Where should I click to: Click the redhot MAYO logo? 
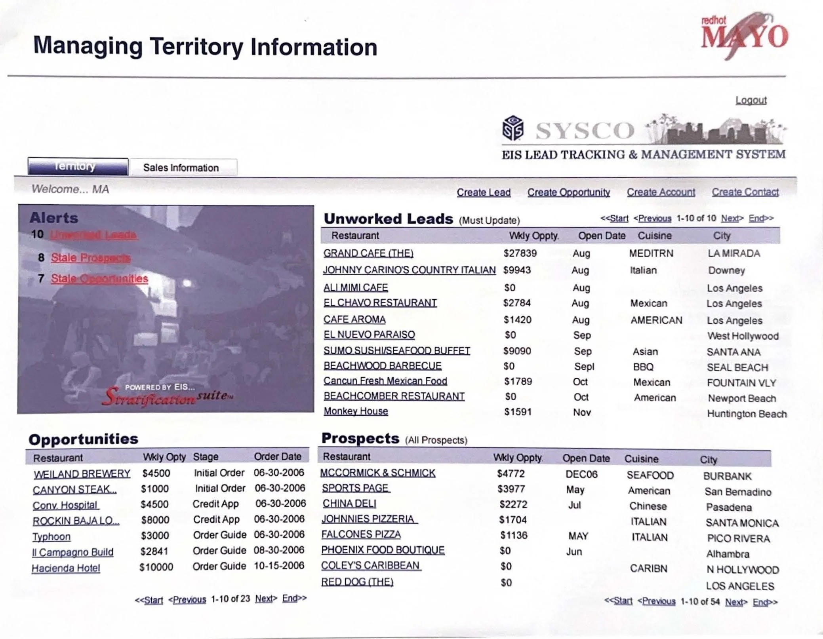(x=744, y=36)
